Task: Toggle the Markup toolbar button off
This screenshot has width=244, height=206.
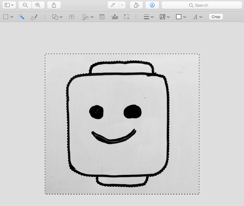Action: [x=152, y=5]
